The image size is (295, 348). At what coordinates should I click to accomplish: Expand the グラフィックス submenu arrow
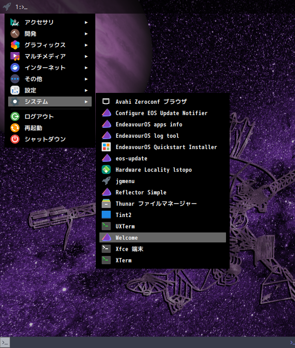click(x=86, y=45)
